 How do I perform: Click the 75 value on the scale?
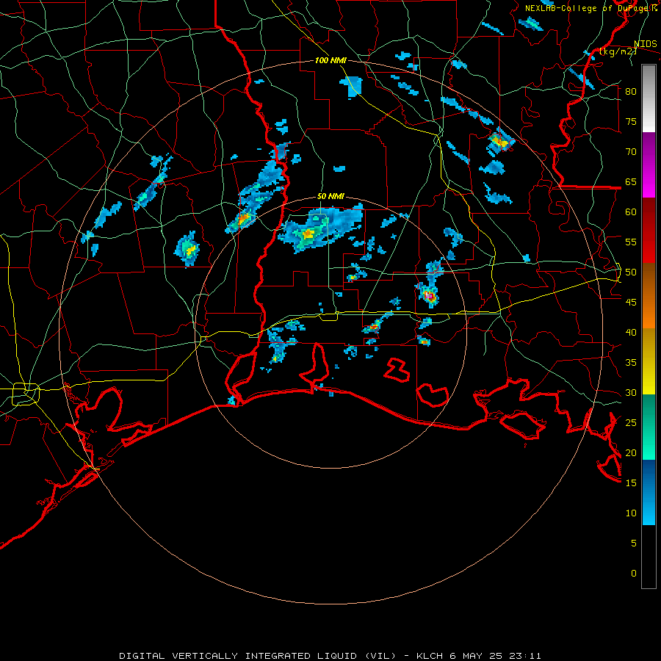tap(631, 122)
